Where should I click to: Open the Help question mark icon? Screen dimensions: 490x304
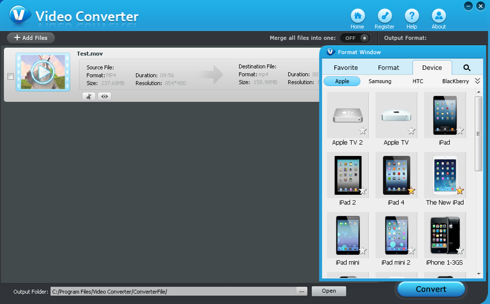tap(412, 16)
